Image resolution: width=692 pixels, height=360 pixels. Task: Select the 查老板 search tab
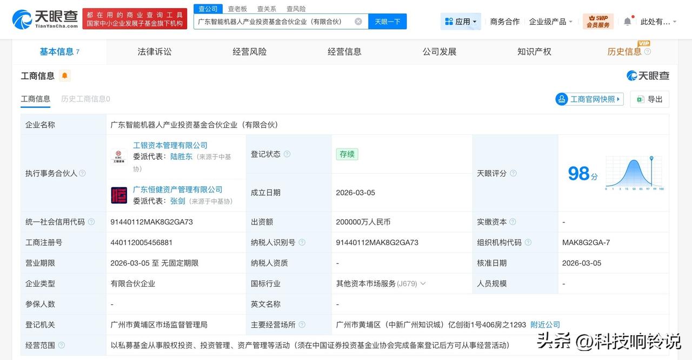pyautogui.click(x=237, y=9)
